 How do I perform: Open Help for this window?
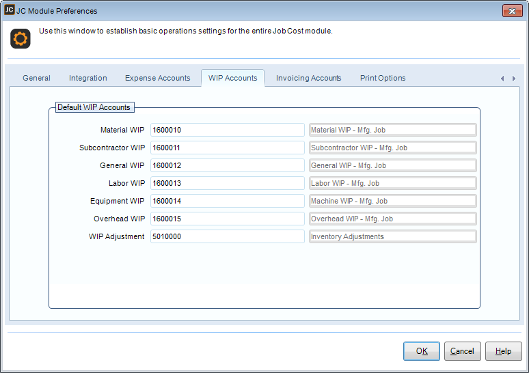point(503,351)
